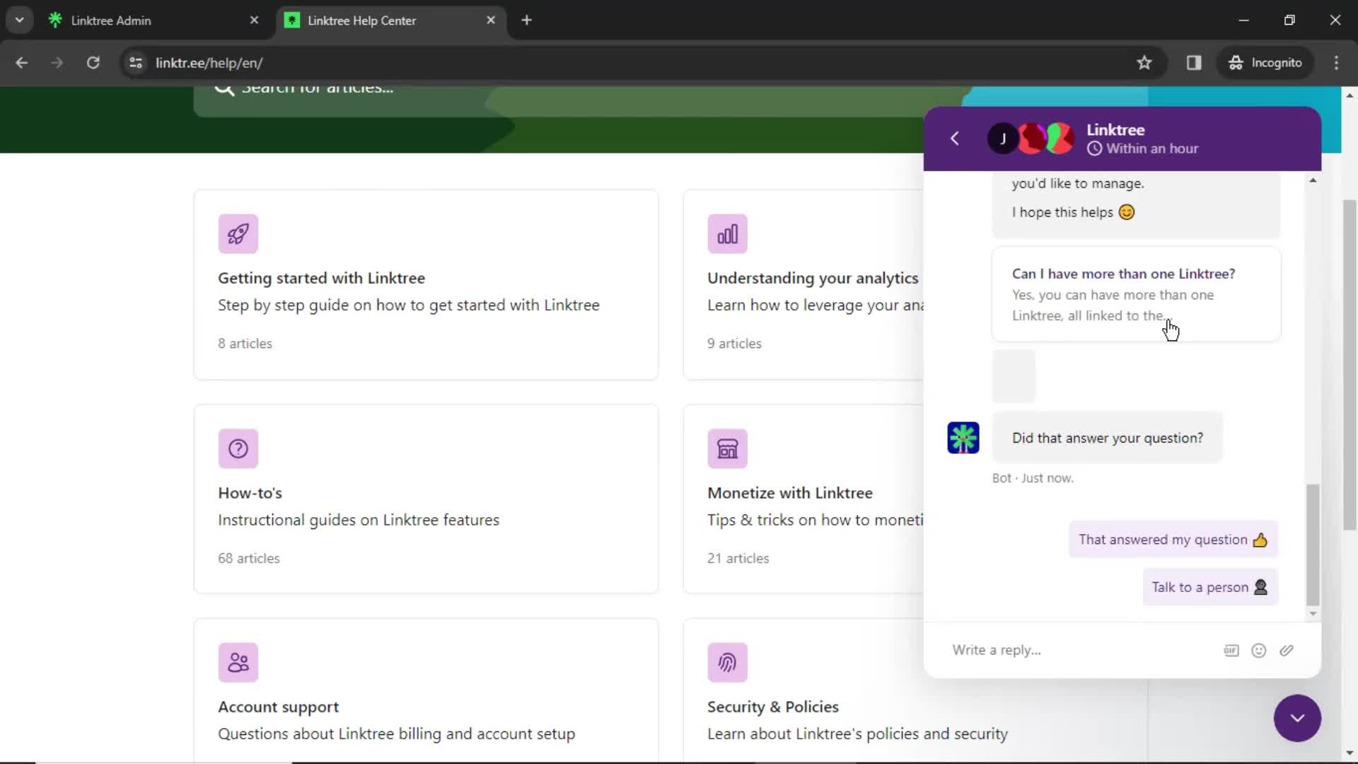Screen dimensions: 1358x764
Task: Choose 'Talk to a person' reply
Action: click(1209, 587)
